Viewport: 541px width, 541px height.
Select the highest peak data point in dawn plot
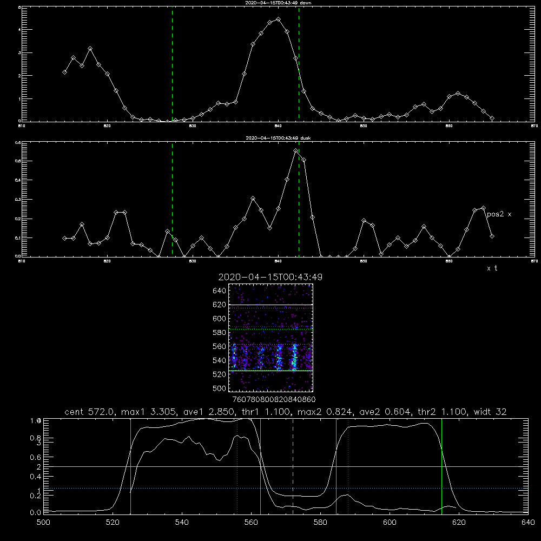(x=279, y=19)
